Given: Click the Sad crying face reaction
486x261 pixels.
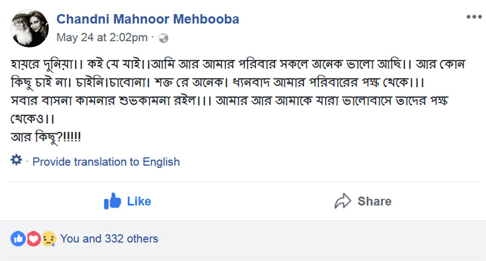Looking at the screenshot, I should (x=48, y=239).
